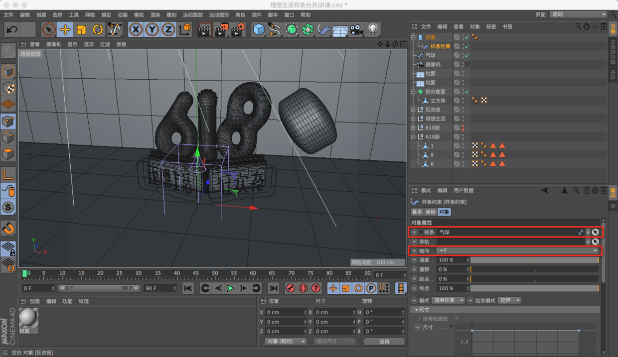Image resolution: width=618 pixels, height=357 pixels.
Task: Open the deformer objects icon
Action: tap(324, 29)
